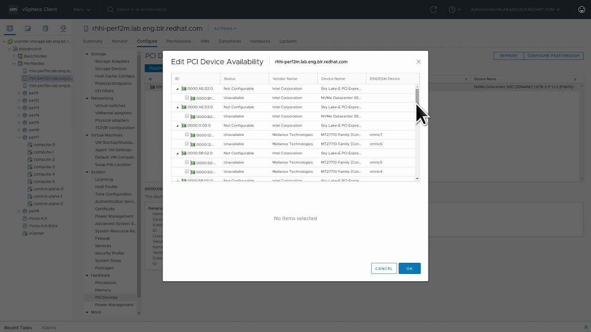The image size is (591, 332).
Task: Click the REFRESH button
Action: (x=508, y=56)
